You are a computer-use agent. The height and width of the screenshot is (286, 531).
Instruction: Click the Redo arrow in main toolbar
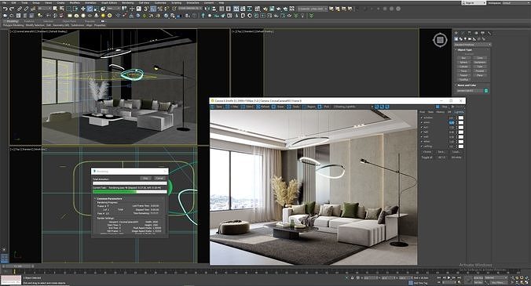pos(12,9)
